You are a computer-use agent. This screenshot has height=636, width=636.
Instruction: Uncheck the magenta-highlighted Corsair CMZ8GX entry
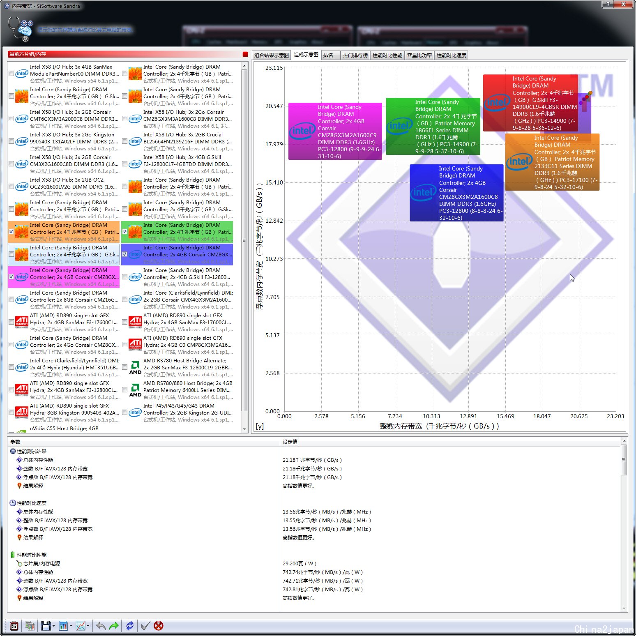pyautogui.click(x=12, y=277)
